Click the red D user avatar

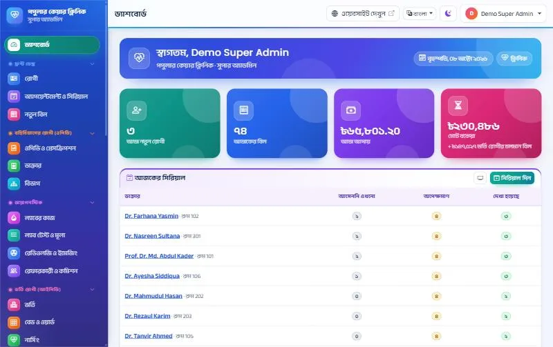pos(471,13)
